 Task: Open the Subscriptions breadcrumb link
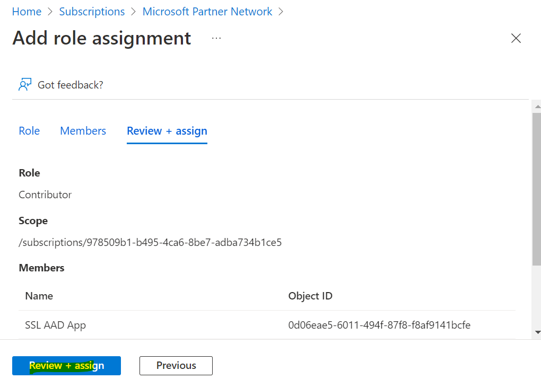[x=92, y=12]
